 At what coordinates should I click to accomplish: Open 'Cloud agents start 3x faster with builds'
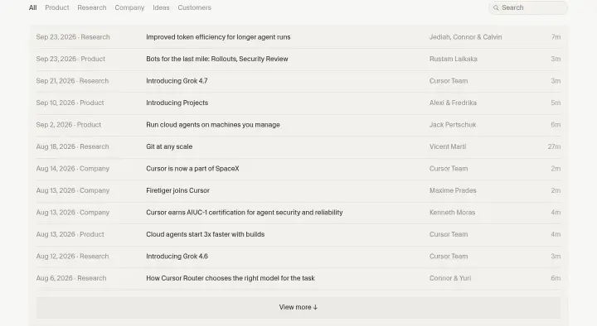pos(206,234)
